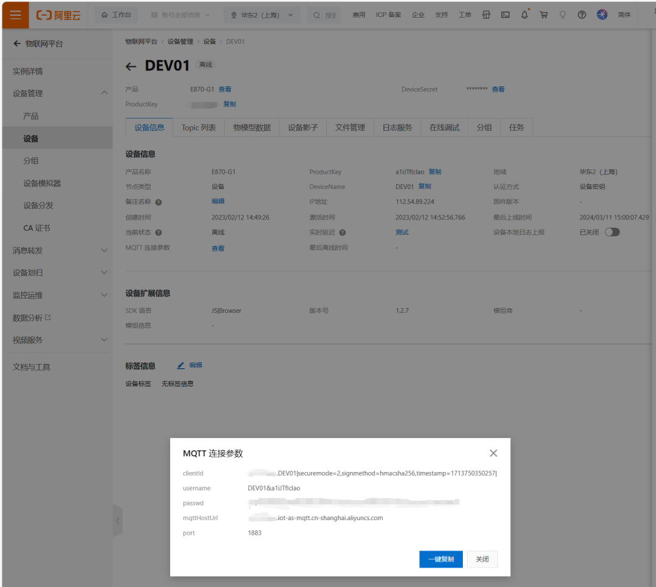Enable the 设备本地日志上报 toggle
This screenshot has width=656, height=587.
pyautogui.click(x=613, y=232)
